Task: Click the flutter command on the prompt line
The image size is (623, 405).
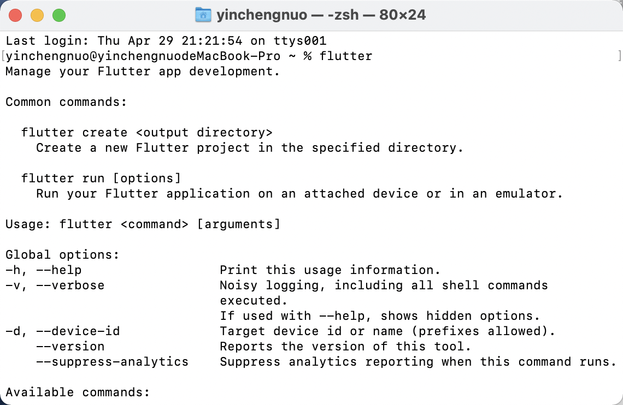Action: 346,56
